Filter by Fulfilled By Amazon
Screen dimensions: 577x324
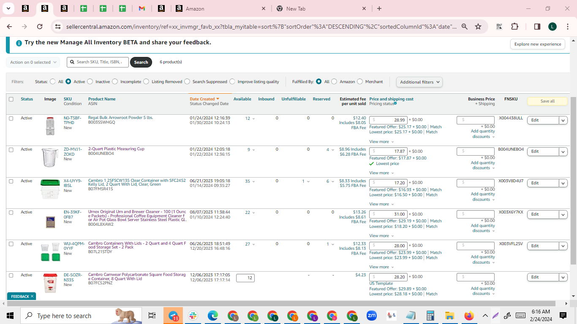tap(334, 81)
